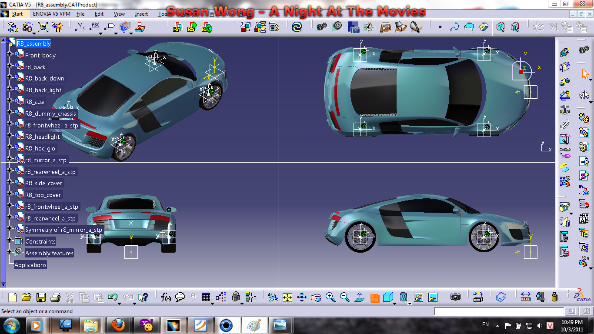Click the Capture camera icon
Viewport: 594px width, 334px height.
455,297
